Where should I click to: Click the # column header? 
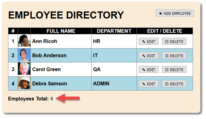(13, 31)
